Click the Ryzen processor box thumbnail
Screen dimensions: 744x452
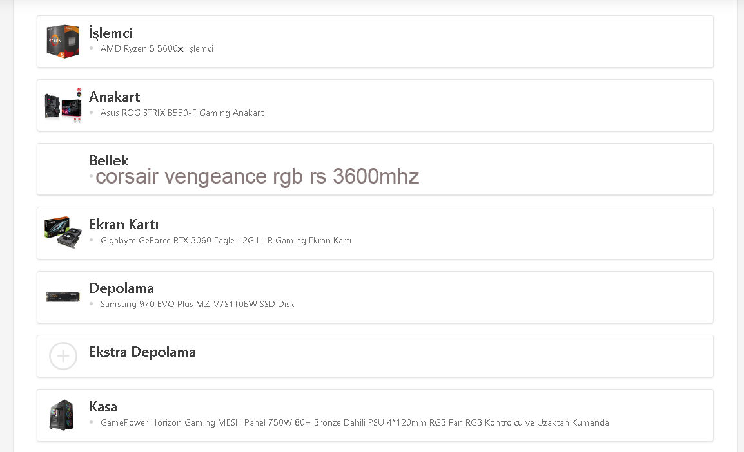click(x=63, y=41)
